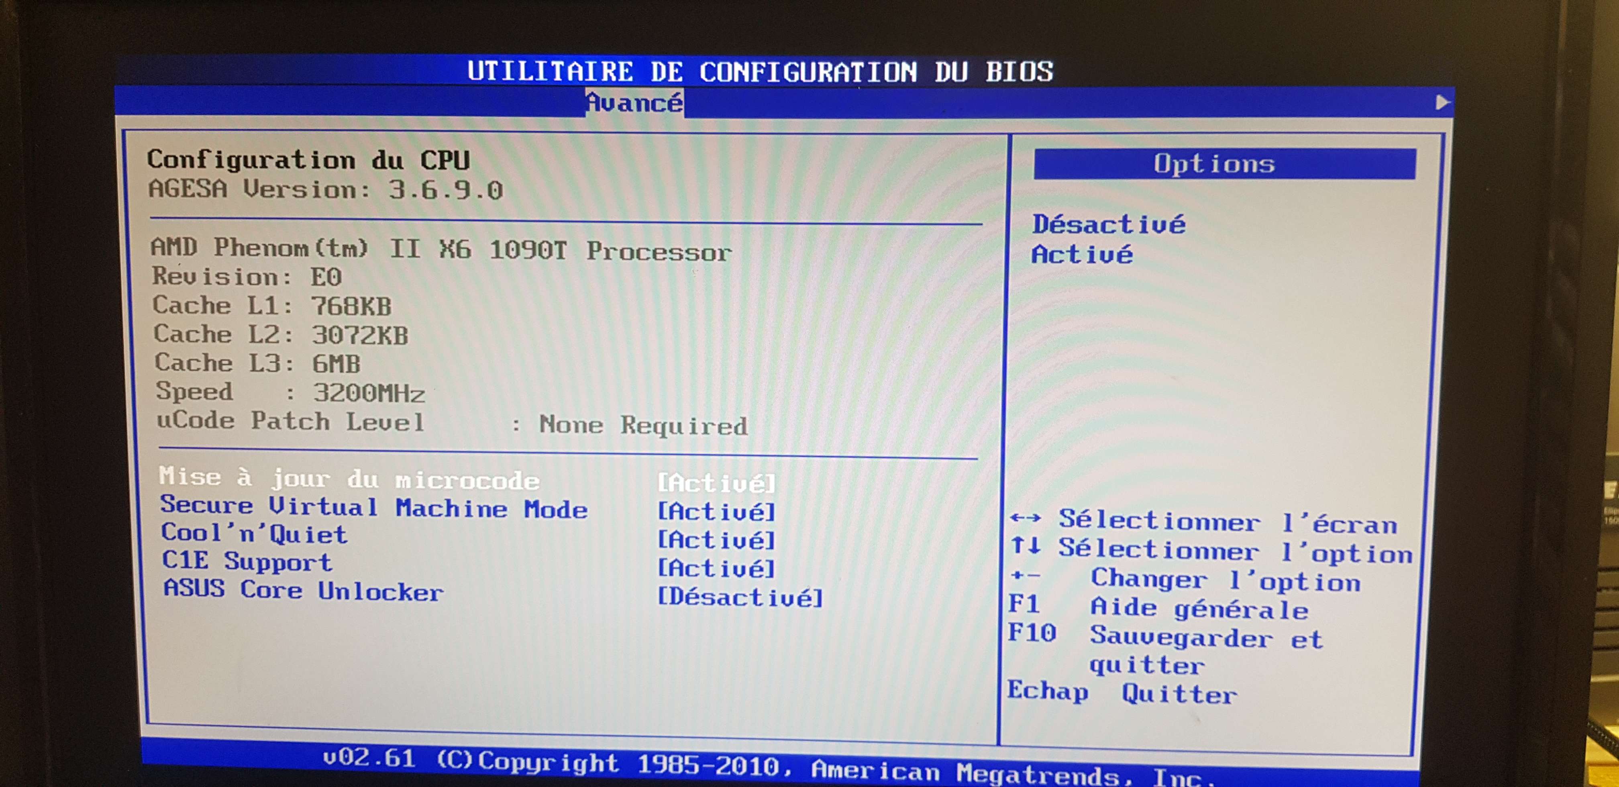1619x787 pixels.
Task: Choose the Activé option in Options panel
Action: (x=1082, y=254)
